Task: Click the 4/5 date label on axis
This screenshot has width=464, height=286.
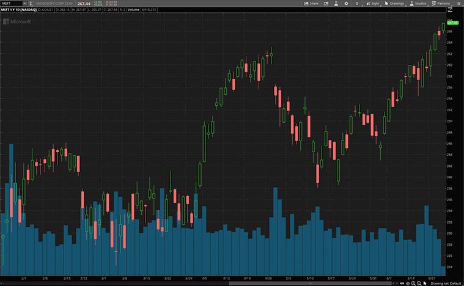Action: [x=204, y=278]
